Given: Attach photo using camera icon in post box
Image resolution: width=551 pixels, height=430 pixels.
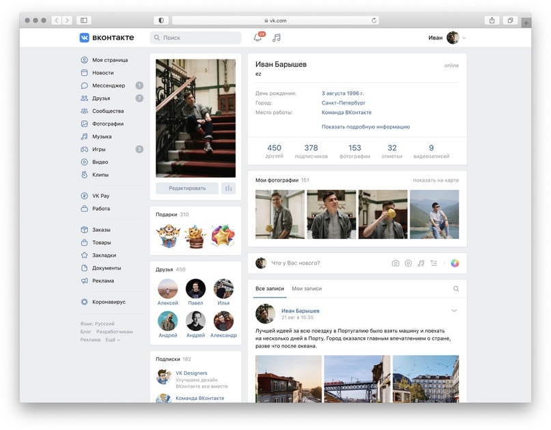Looking at the screenshot, I should [x=395, y=263].
